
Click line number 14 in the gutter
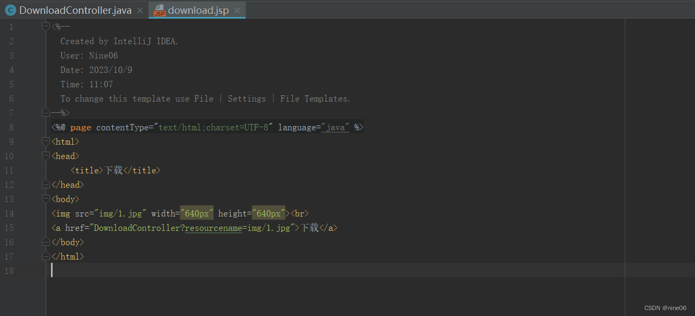point(9,213)
